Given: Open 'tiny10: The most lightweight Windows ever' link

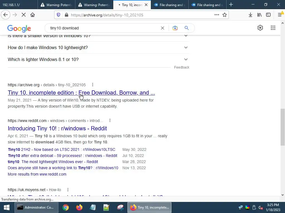Looking at the screenshot, I should (x=53, y=162).
